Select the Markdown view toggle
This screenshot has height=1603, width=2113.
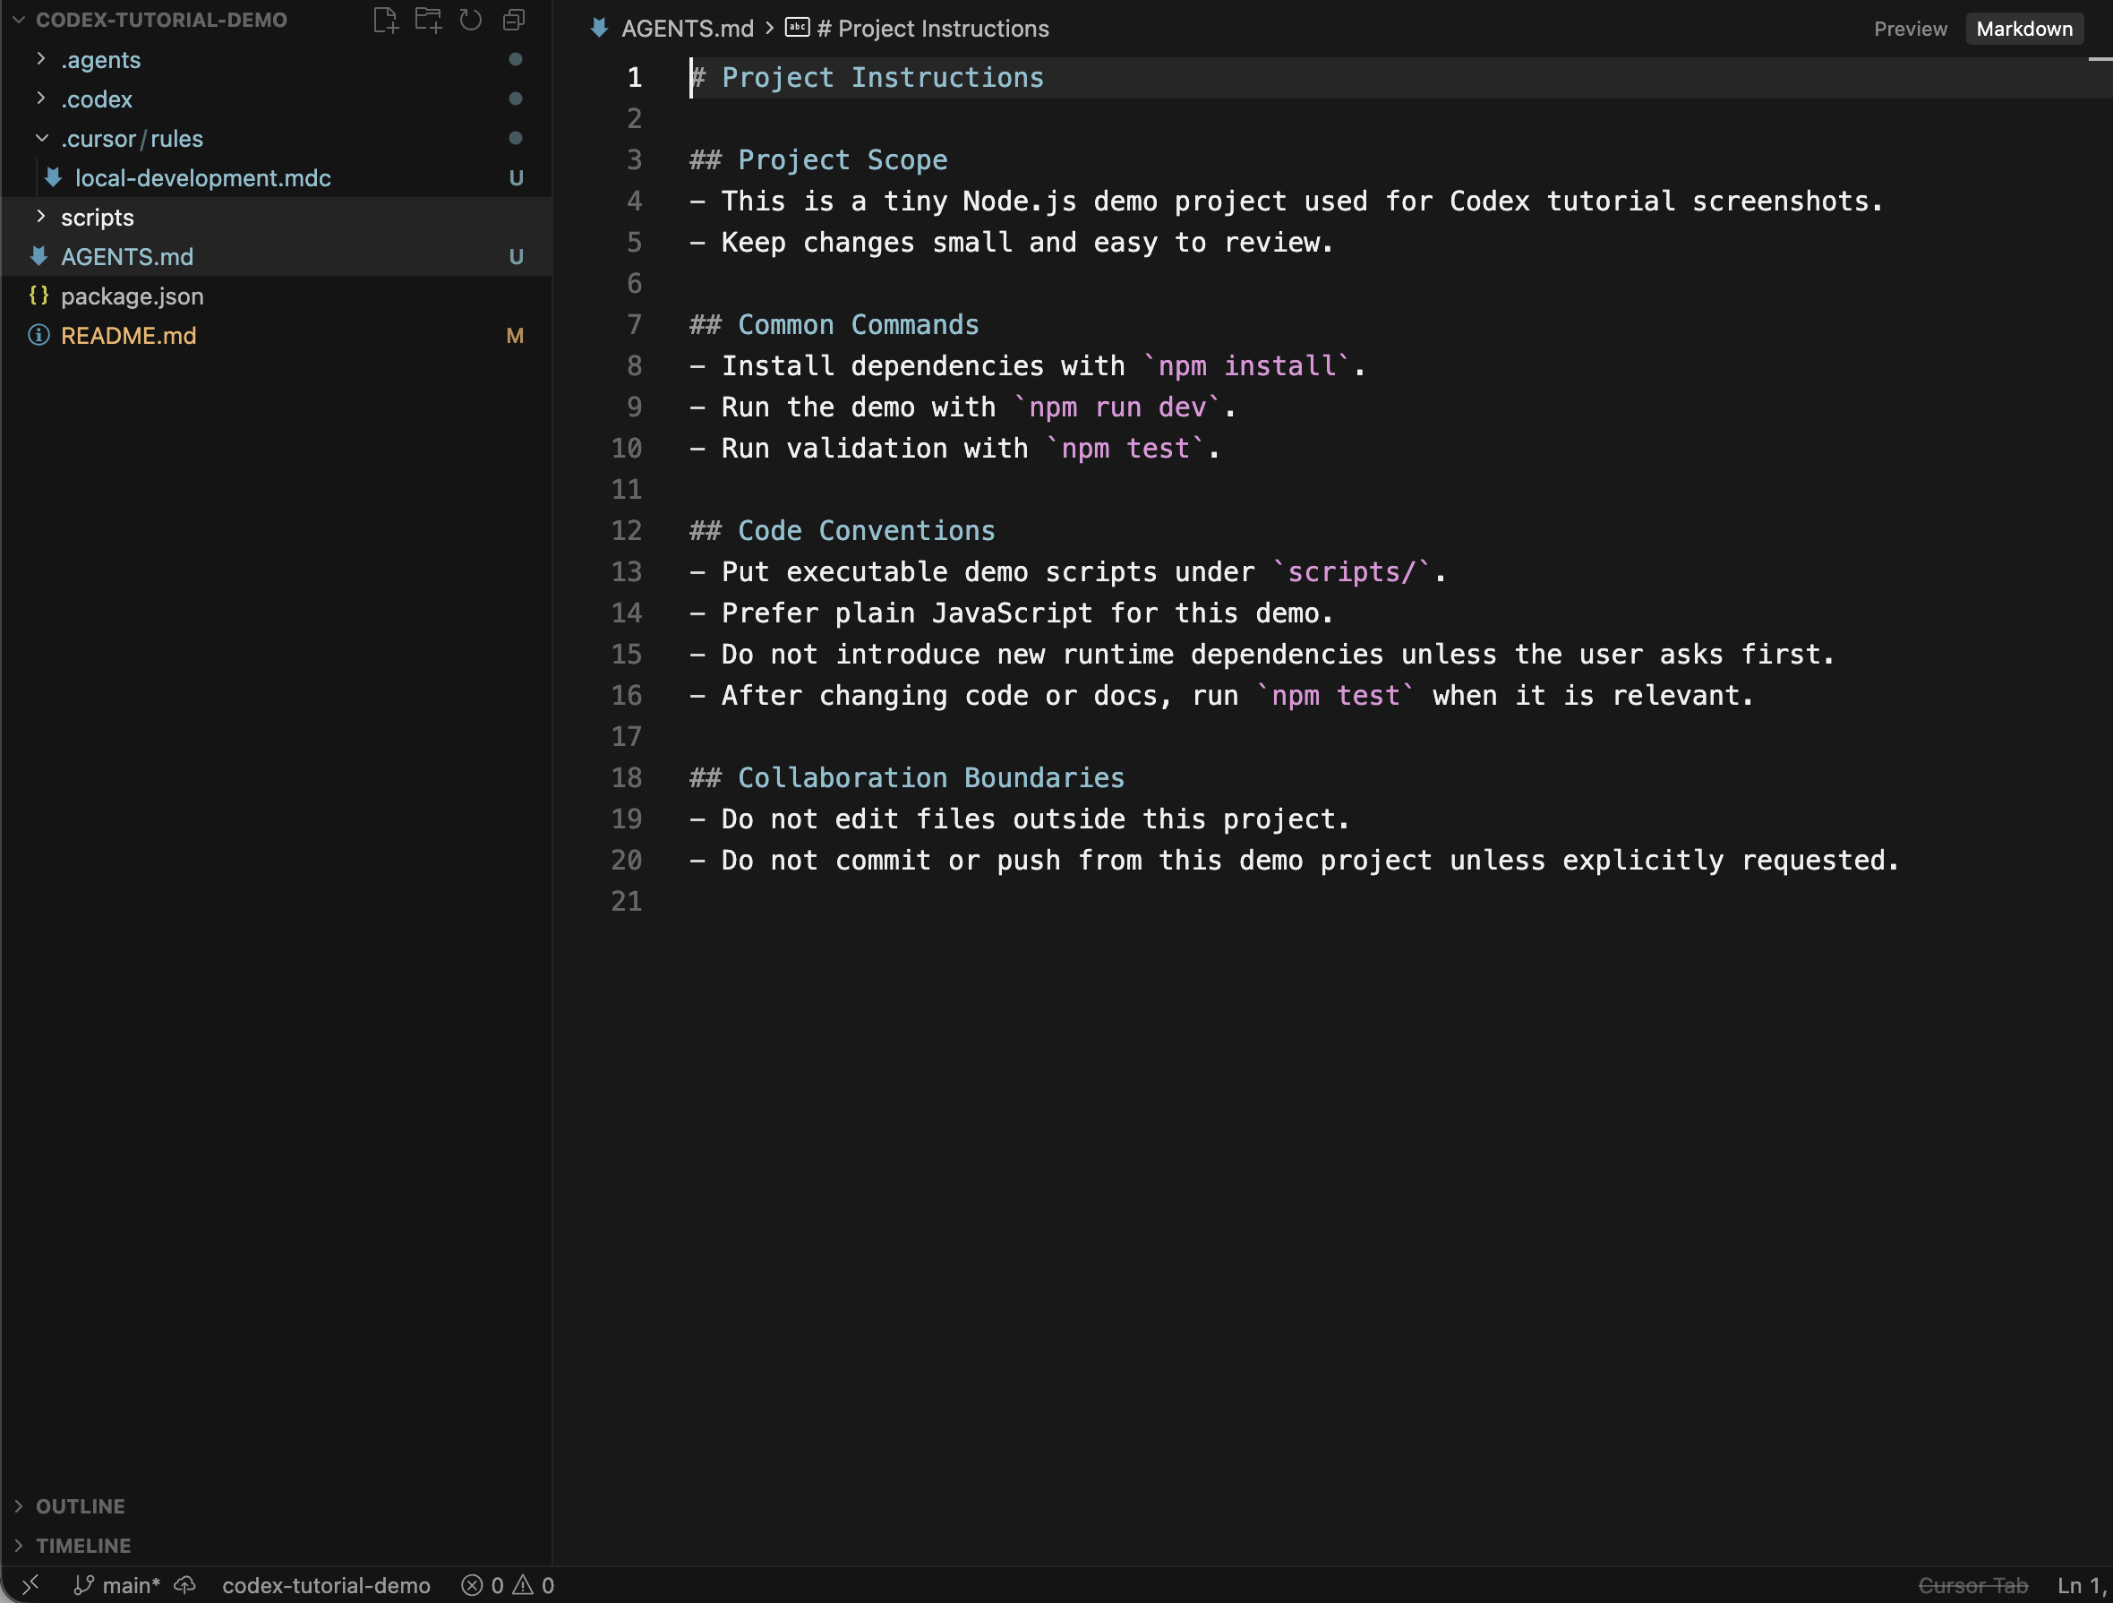pos(2024,29)
